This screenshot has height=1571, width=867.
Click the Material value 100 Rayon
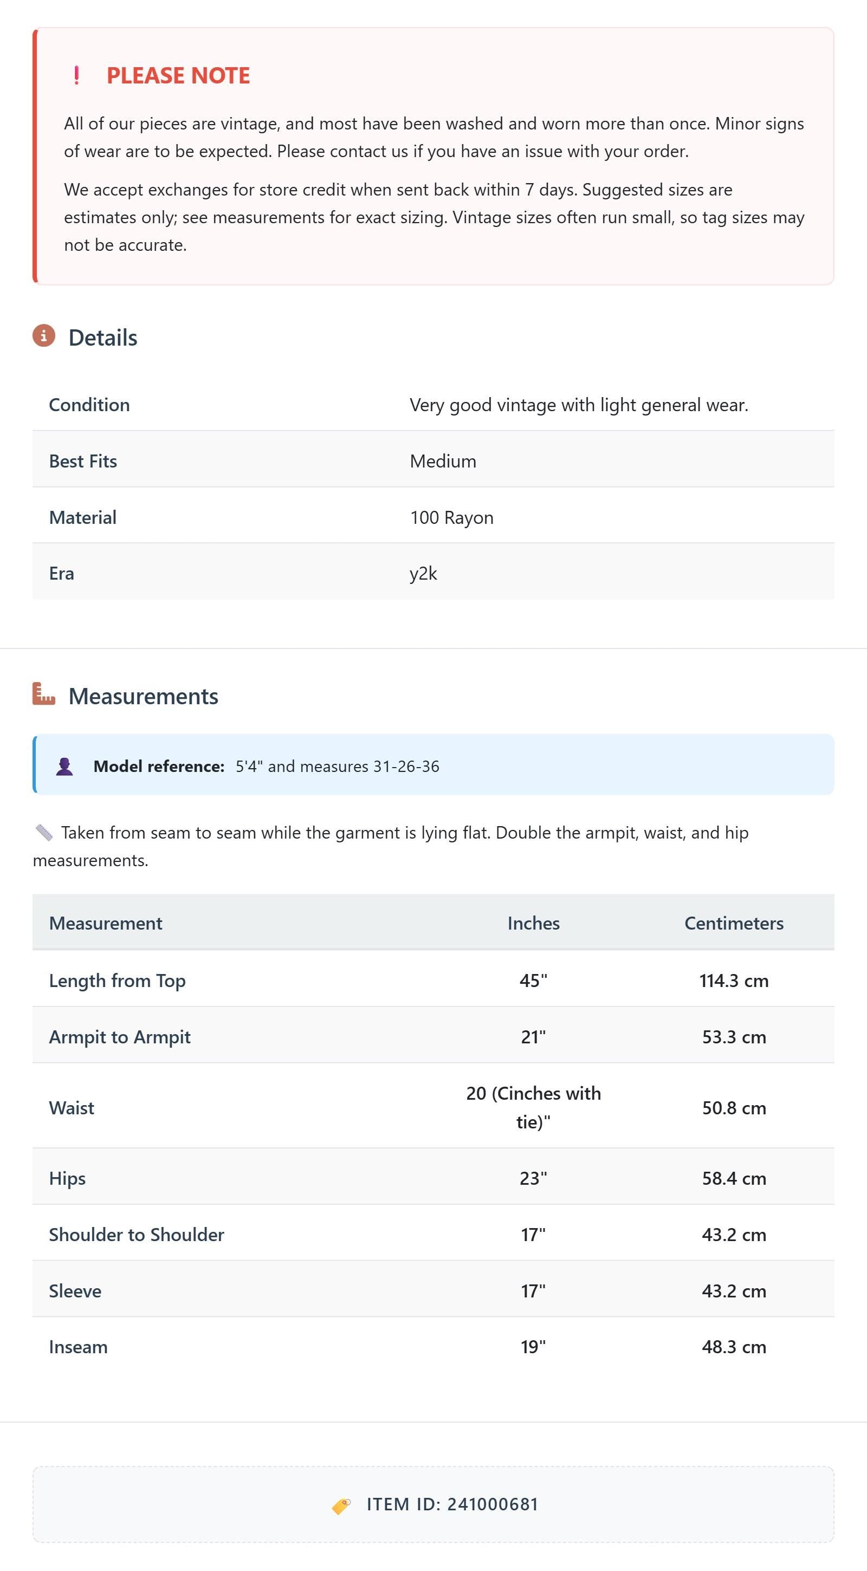click(451, 517)
